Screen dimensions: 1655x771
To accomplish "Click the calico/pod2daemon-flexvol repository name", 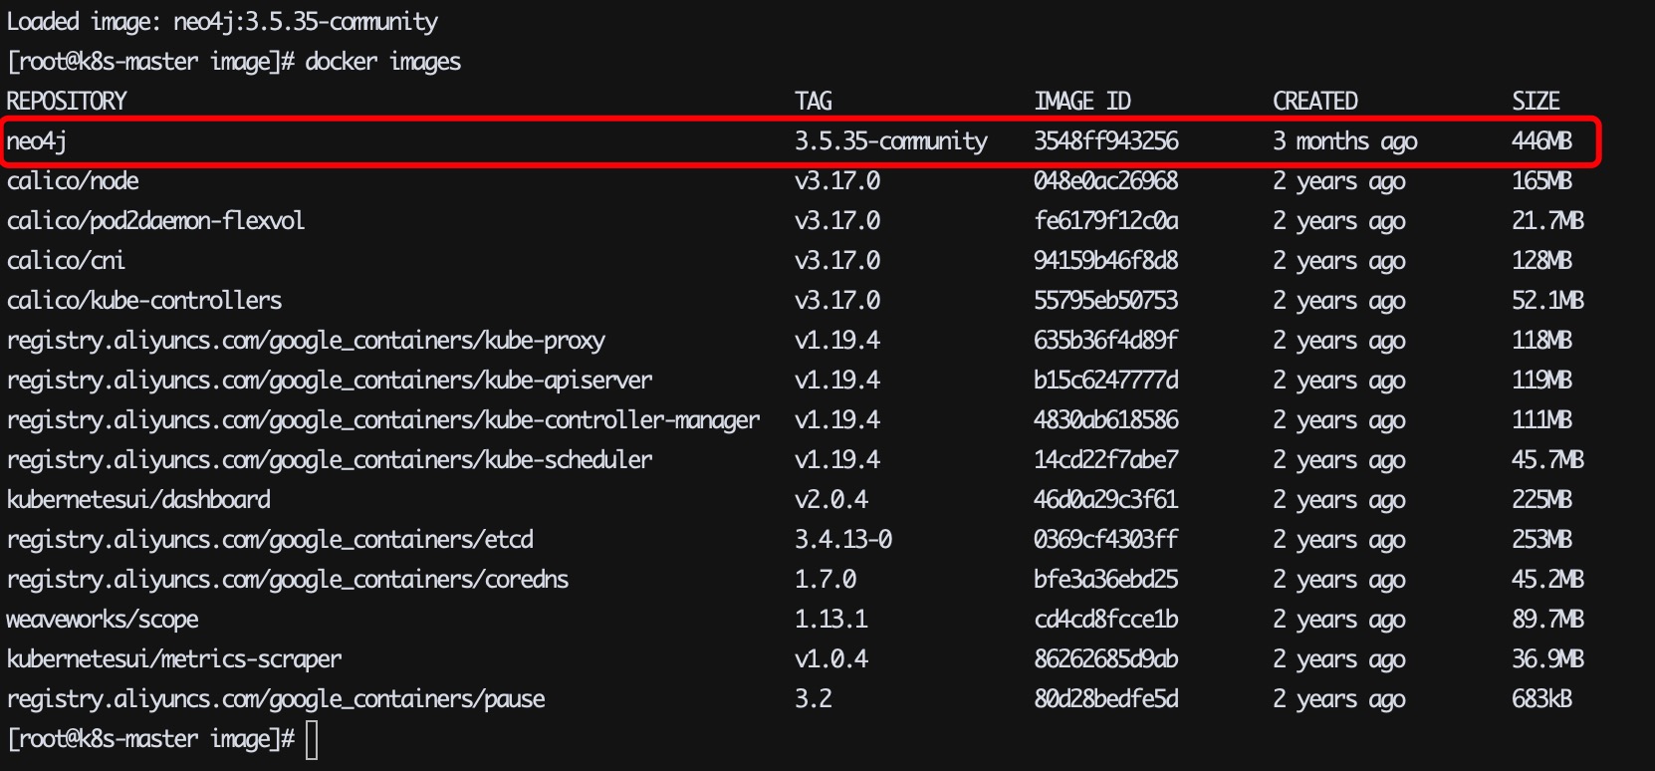I will click(155, 221).
